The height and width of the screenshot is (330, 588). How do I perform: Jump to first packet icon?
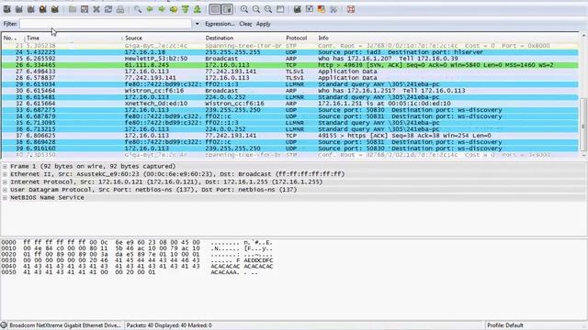(x=186, y=9)
